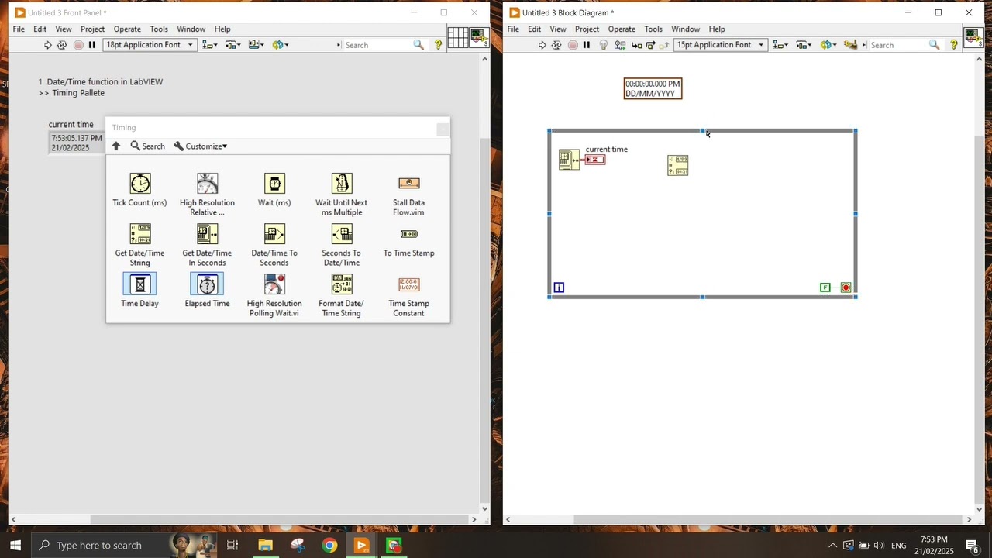Open Reorder dropdown on Front Panel toolbar
The image size is (992, 558).
(x=281, y=45)
